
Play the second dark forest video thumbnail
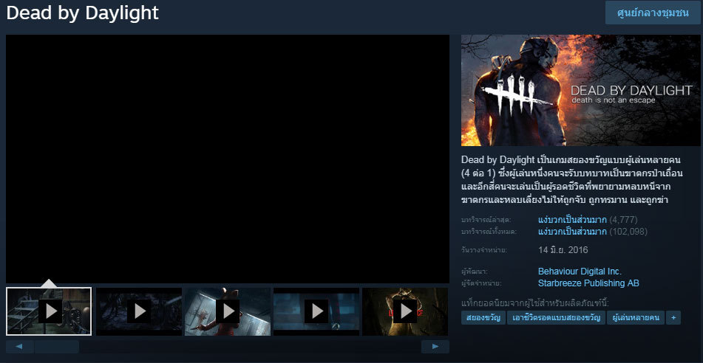(x=139, y=311)
